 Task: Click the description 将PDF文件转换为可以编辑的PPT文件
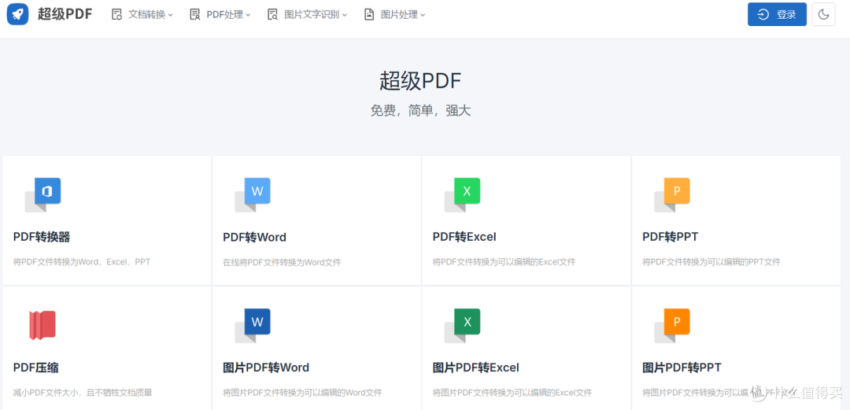(711, 262)
